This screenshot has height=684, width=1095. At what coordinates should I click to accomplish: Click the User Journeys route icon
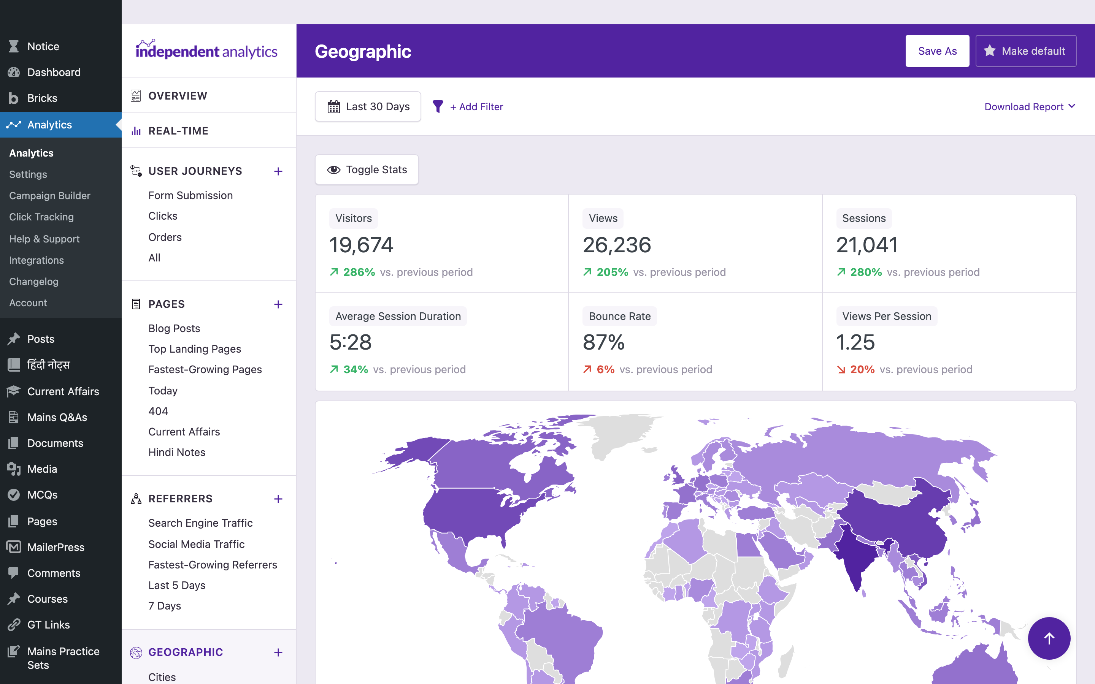(136, 171)
